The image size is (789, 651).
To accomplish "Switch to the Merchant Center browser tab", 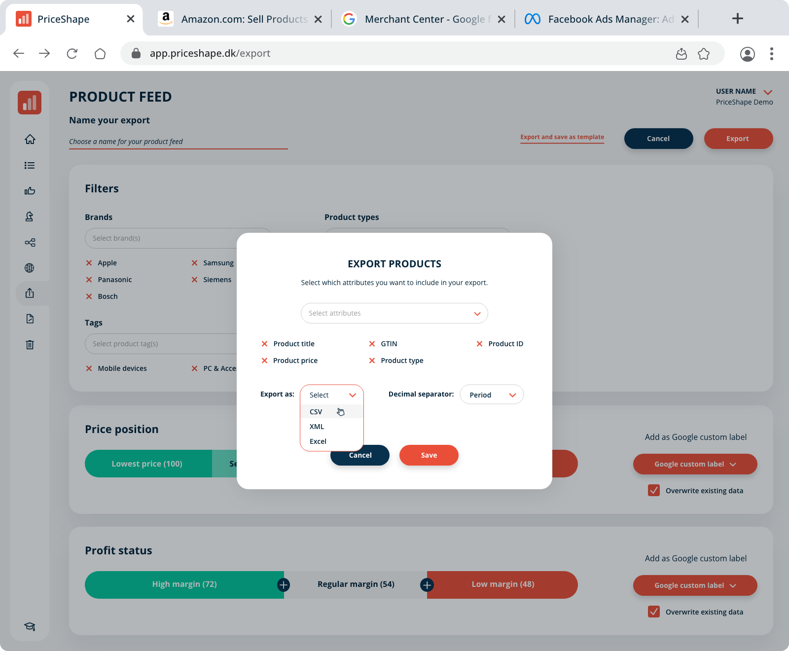I will coord(424,19).
